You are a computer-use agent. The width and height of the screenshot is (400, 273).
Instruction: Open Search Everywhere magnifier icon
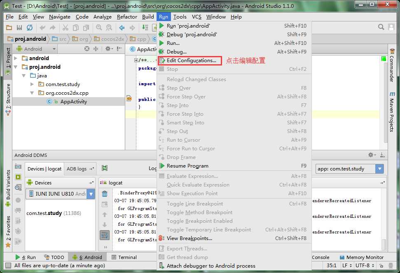coord(381,27)
